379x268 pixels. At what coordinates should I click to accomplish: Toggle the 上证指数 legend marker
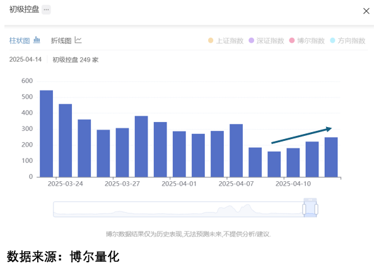(x=211, y=40)
